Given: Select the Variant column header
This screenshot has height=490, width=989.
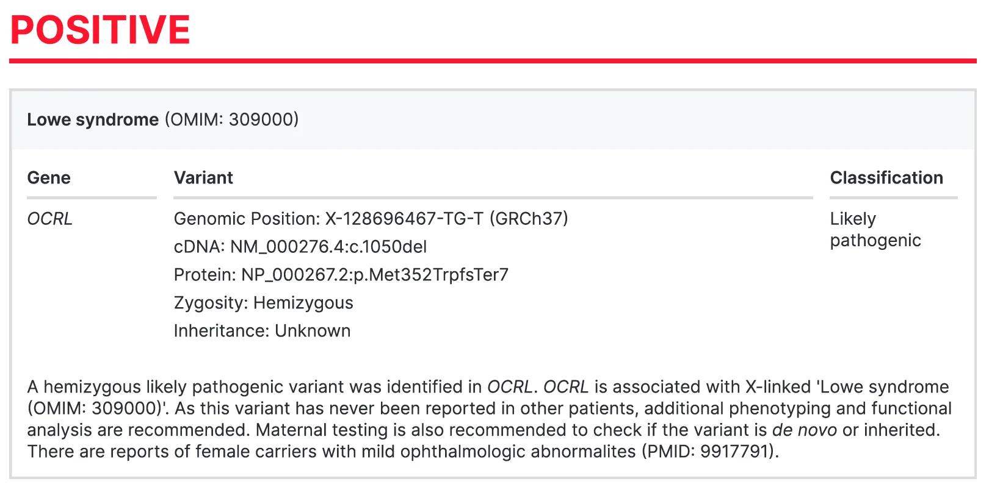Looking at the screenshot, I should tap(203, 178).
